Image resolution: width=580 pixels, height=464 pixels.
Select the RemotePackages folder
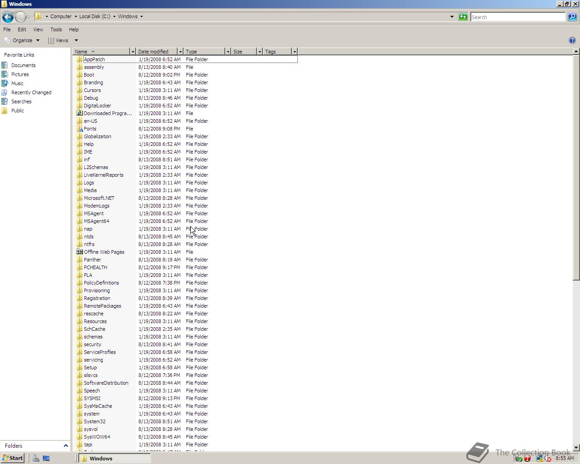tap(102, 306)
